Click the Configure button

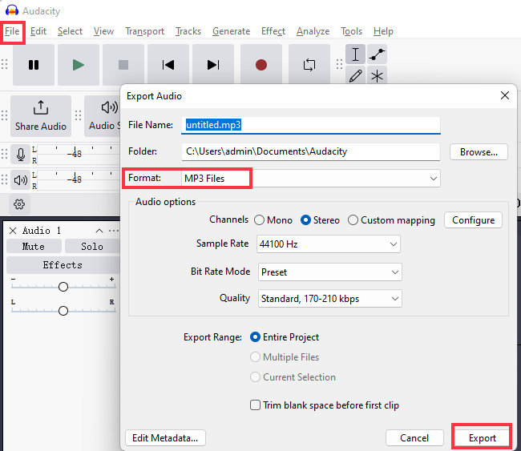click(473, 220)
